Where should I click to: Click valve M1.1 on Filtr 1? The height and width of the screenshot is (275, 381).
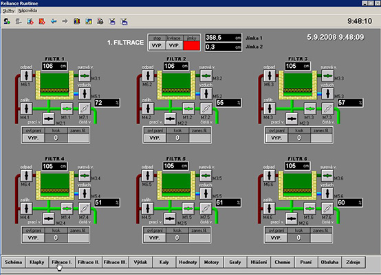[x=67, y=108]
